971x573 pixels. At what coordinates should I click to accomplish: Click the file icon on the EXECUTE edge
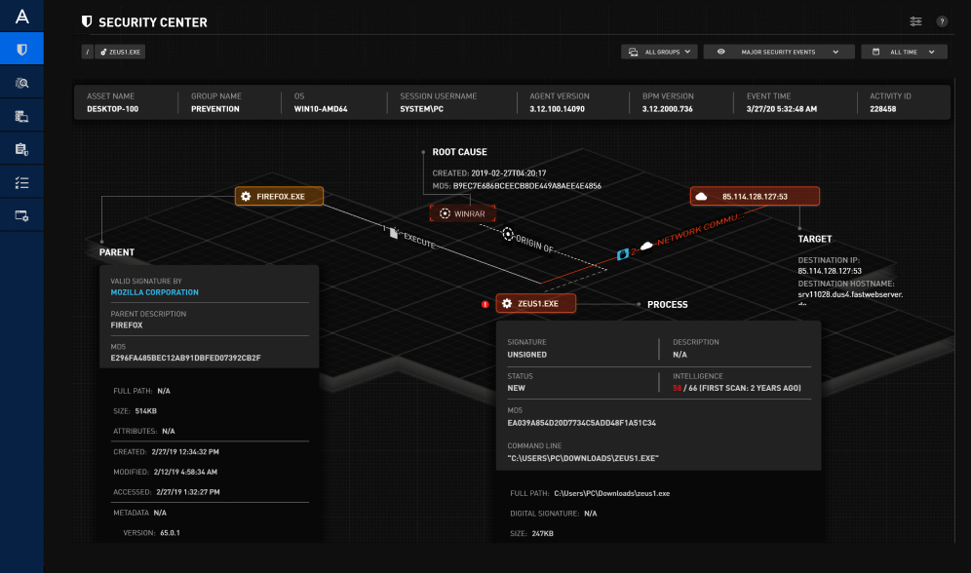[393, 233]
